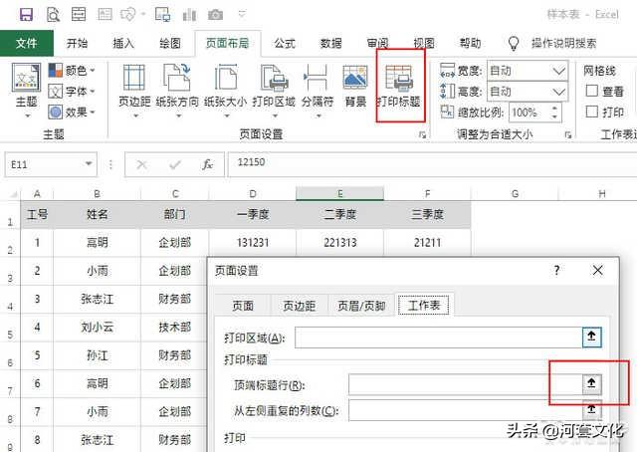Select column header G
Viewport: 637px width, 452px height.
pyautogui.click(x=515, y=194)
